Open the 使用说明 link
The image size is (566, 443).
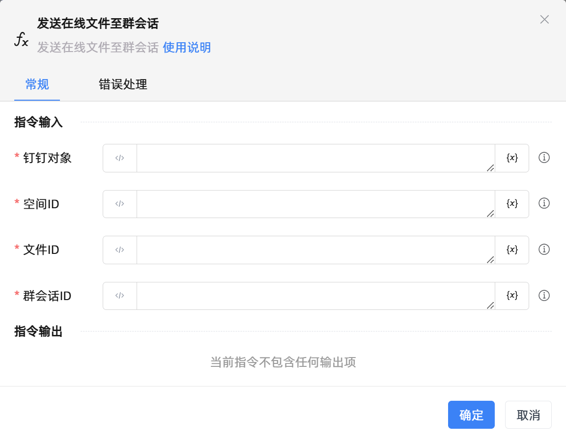187,47
